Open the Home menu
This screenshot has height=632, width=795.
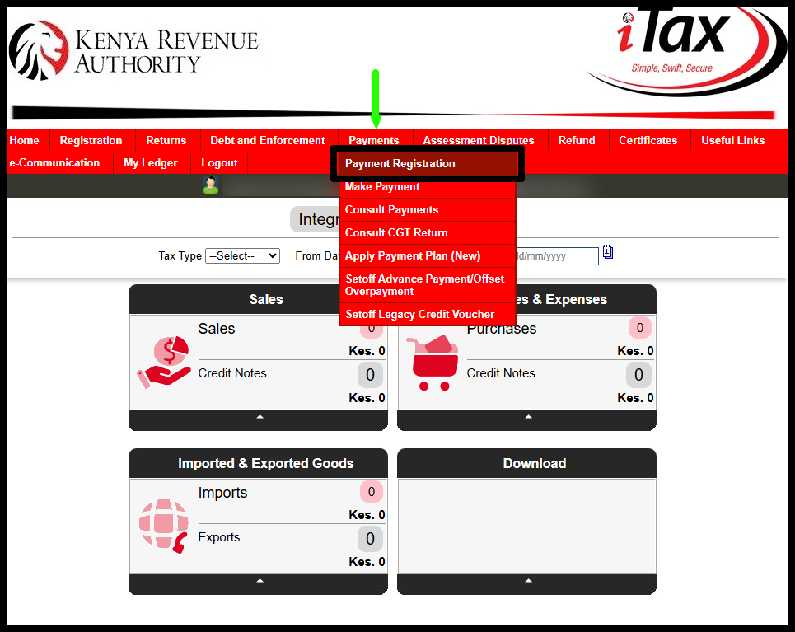coord(25,141)
